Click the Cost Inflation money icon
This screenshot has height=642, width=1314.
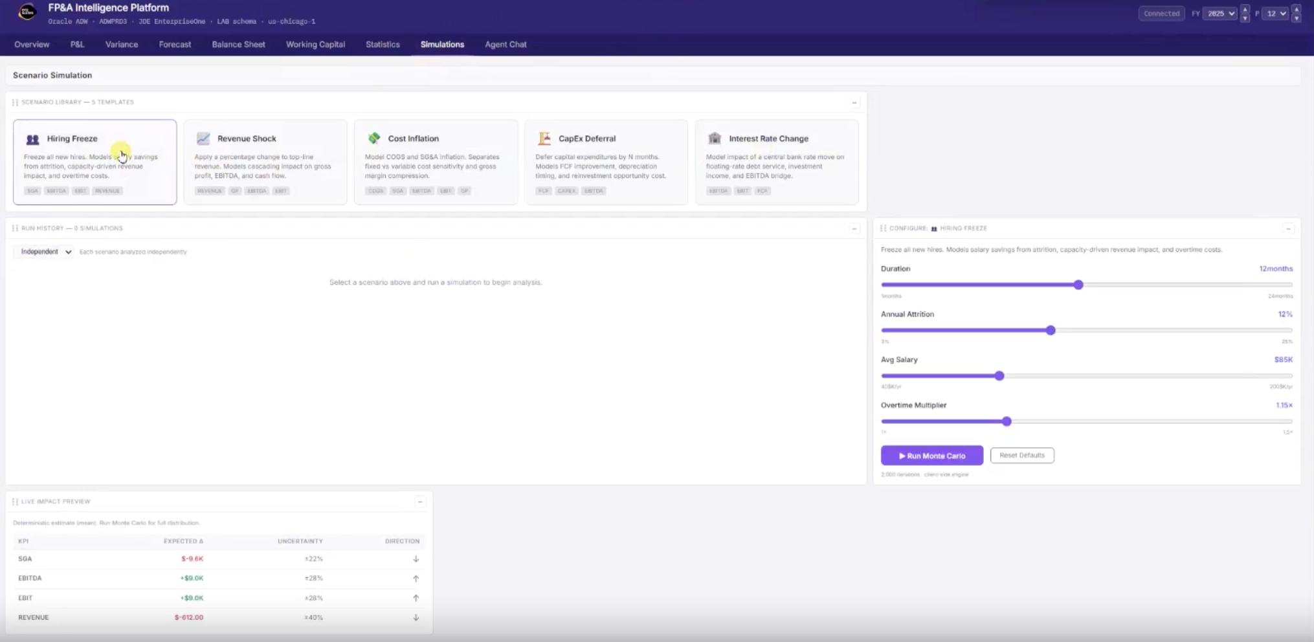374,138
